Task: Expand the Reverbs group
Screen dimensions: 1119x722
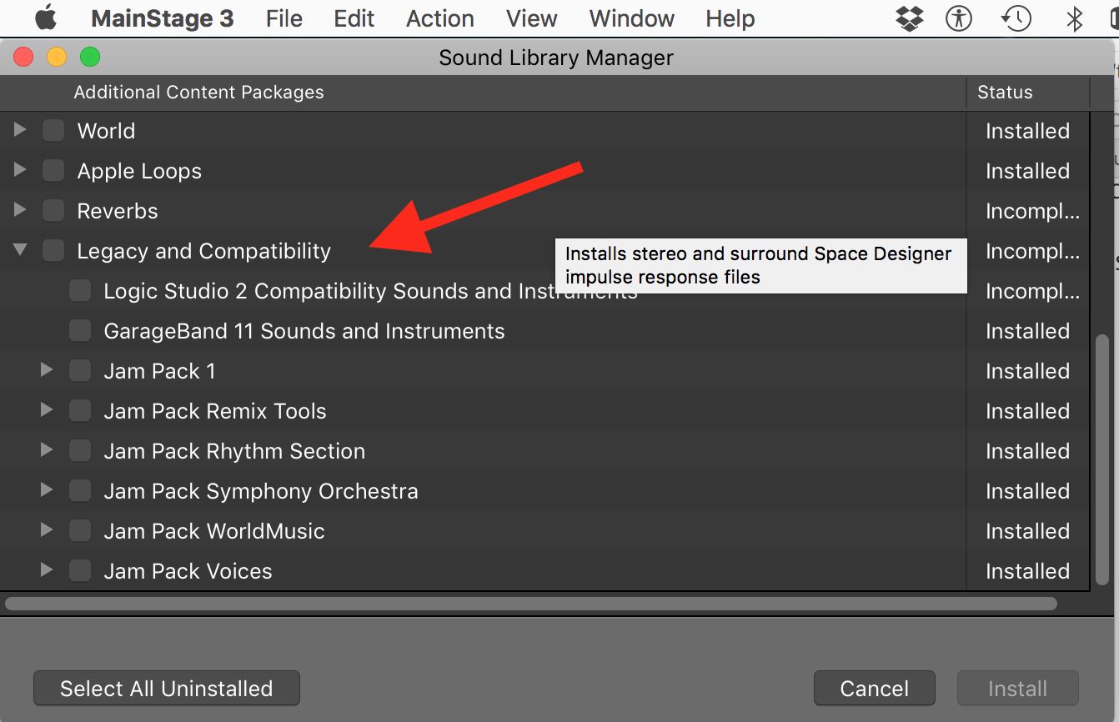Action: [x=20, y=210]
